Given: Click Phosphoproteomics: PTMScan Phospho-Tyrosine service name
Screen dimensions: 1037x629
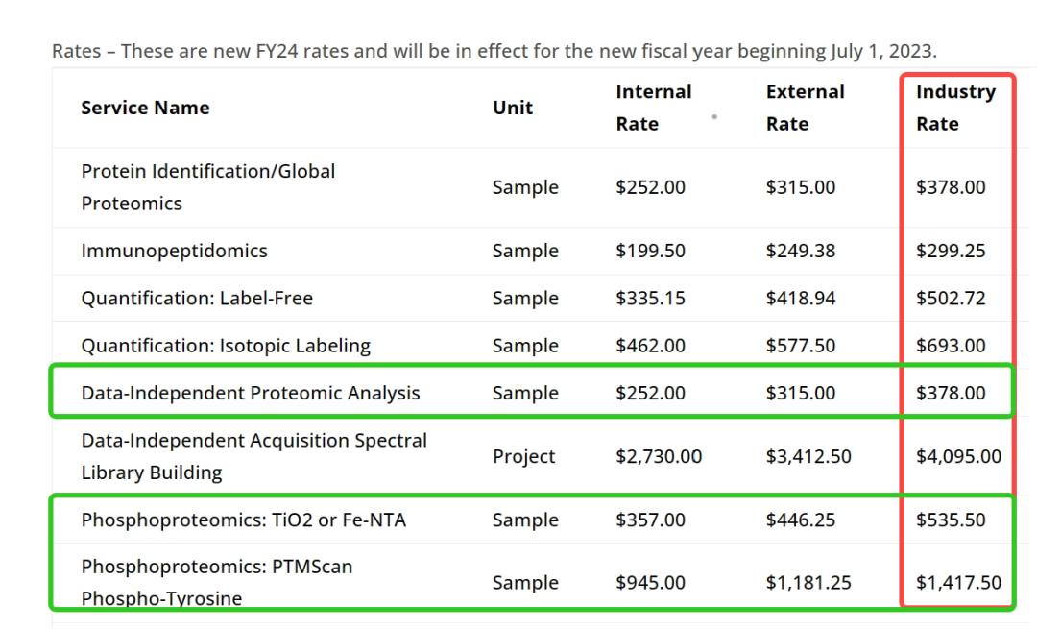Looking at the screenshot, I should [216, 583].
